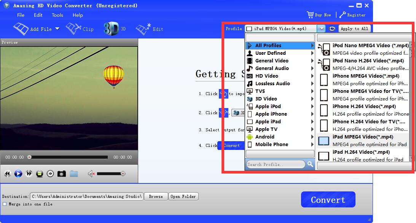Click the Search Profile input field
416x223 pixels.
[x=276, y=164]
